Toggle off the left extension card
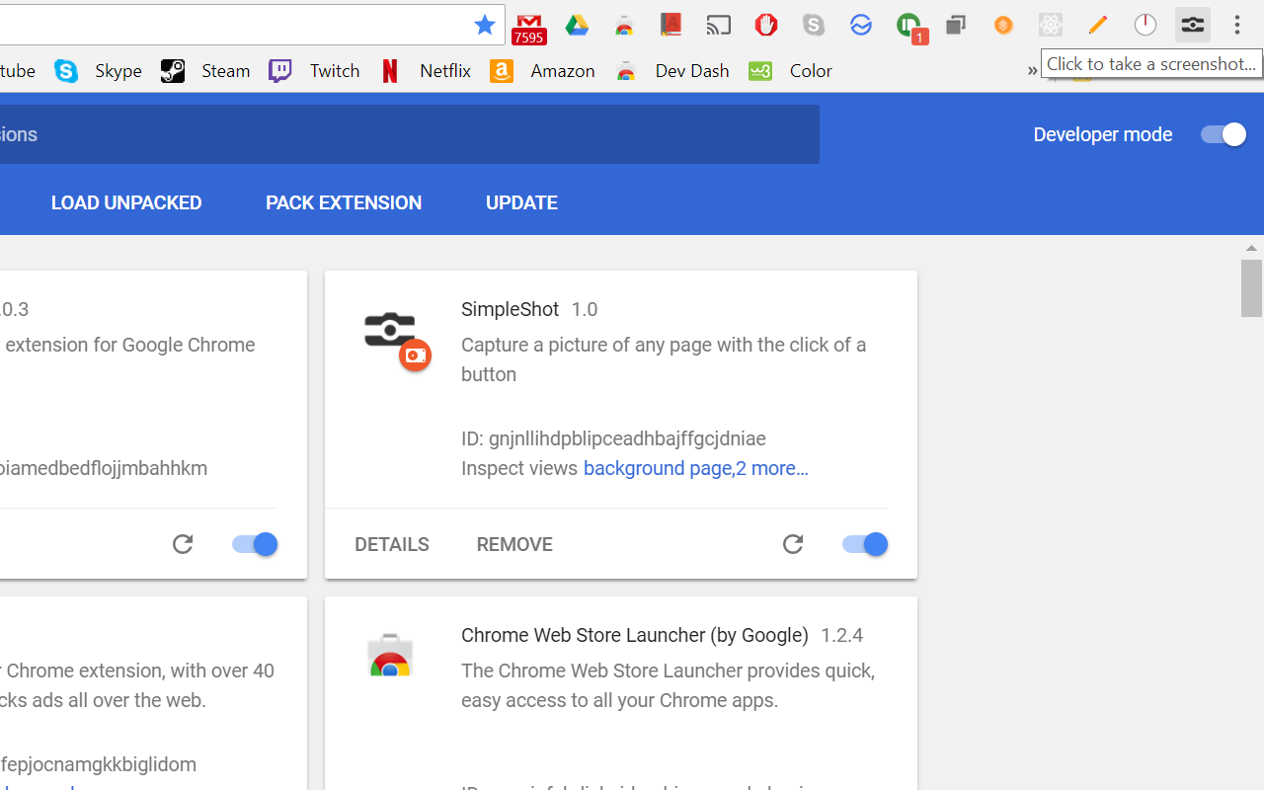 (x=255, y=544)
